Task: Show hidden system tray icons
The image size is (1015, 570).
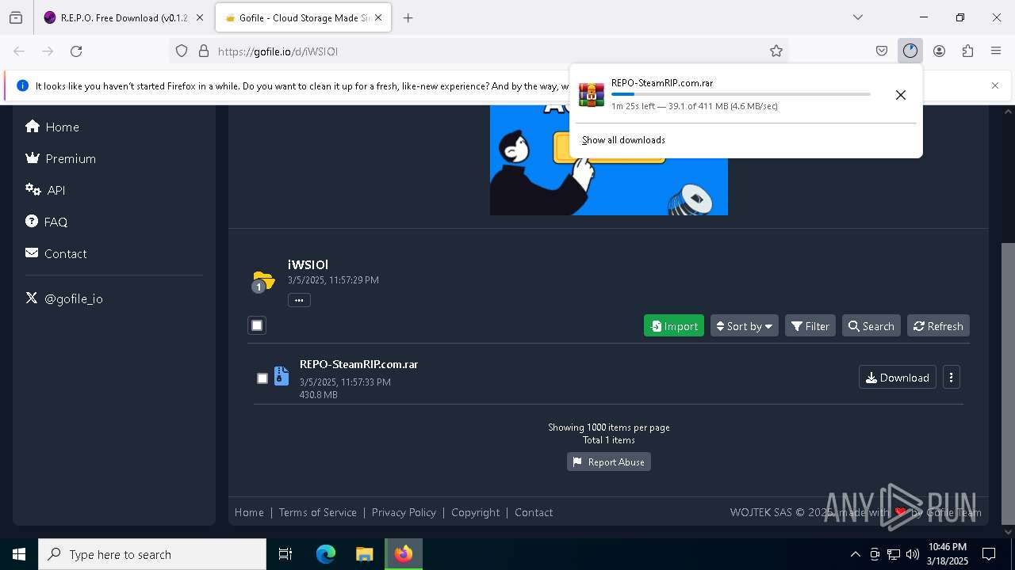Action: point(855,554)
